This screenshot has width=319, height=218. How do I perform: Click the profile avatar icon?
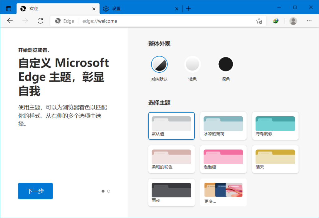[293, 21]
